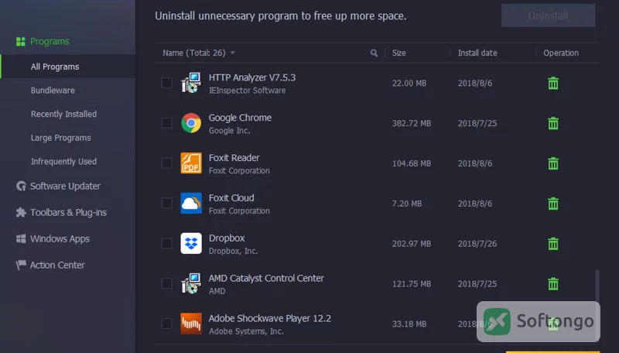Click the Uninstall button

click(x=548, y=15)
